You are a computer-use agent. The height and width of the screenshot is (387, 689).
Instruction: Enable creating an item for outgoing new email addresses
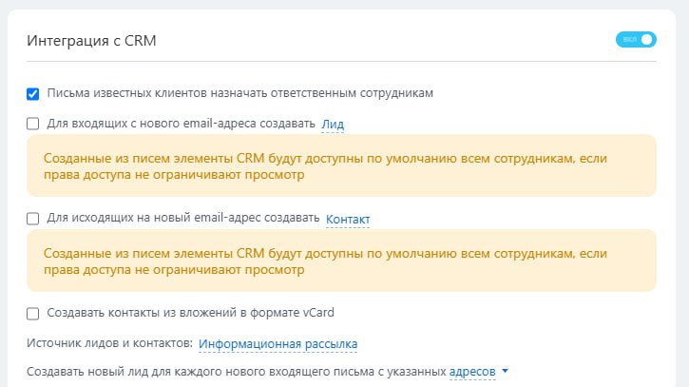33,219
